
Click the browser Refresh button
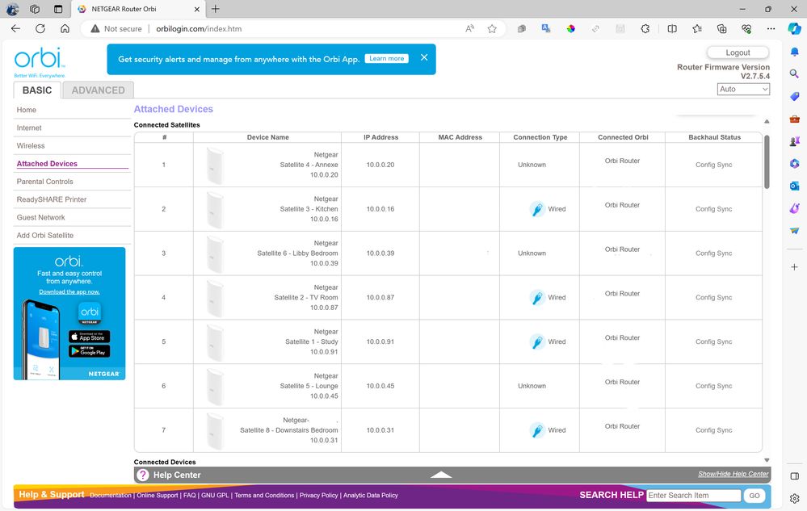[40, 28]
